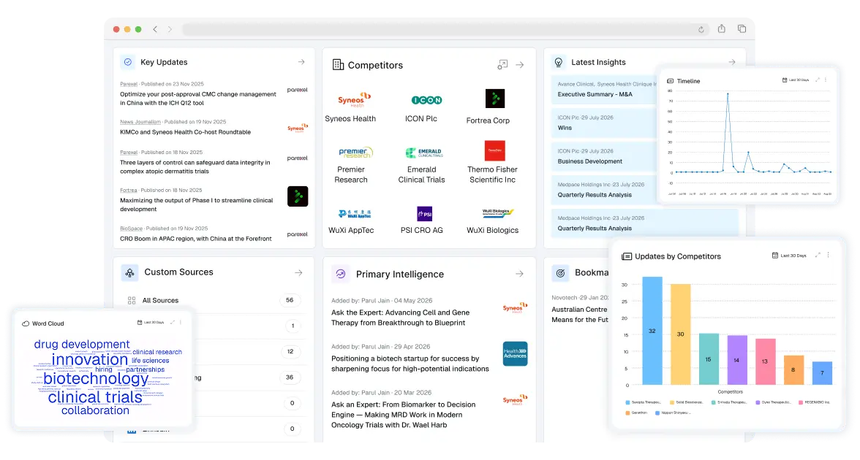This screenshot has width=860, height=460.
Task: Click the Primary Intelligence chart icon
Action: pyautogui.click(x=341, y=274)
